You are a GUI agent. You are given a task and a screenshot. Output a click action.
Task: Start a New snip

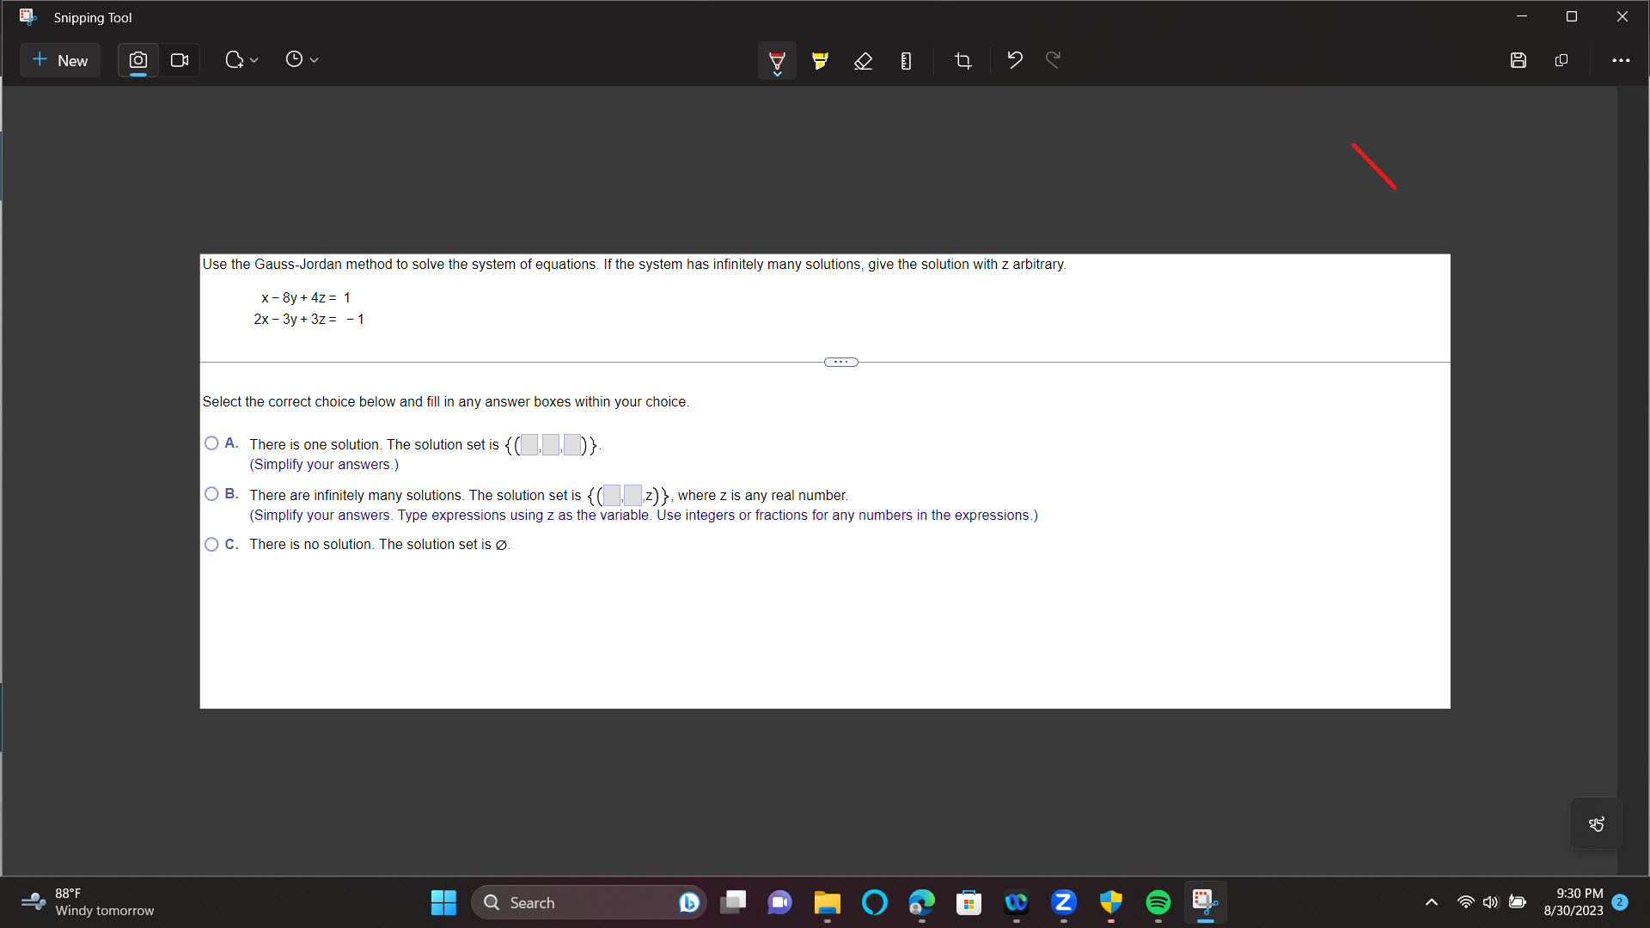[x=59, y=60]
